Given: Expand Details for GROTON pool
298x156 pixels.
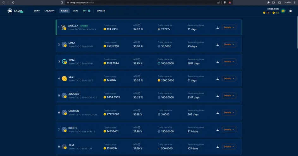Looking at the screenshot, I should pyautogui.click(x=229, y=112).
